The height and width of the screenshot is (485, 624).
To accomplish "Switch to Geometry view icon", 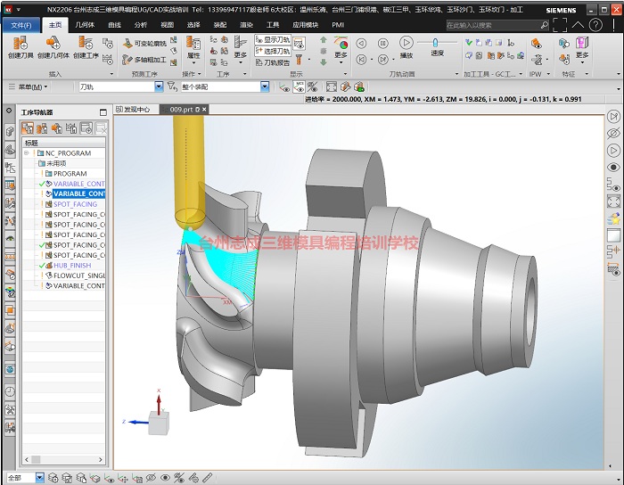I will pos(56,128).
